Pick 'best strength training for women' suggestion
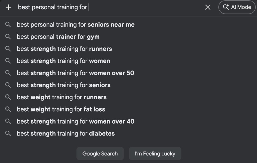Image resolution: width=257 pixels, height=163 pixels. [x=63, y=61]
